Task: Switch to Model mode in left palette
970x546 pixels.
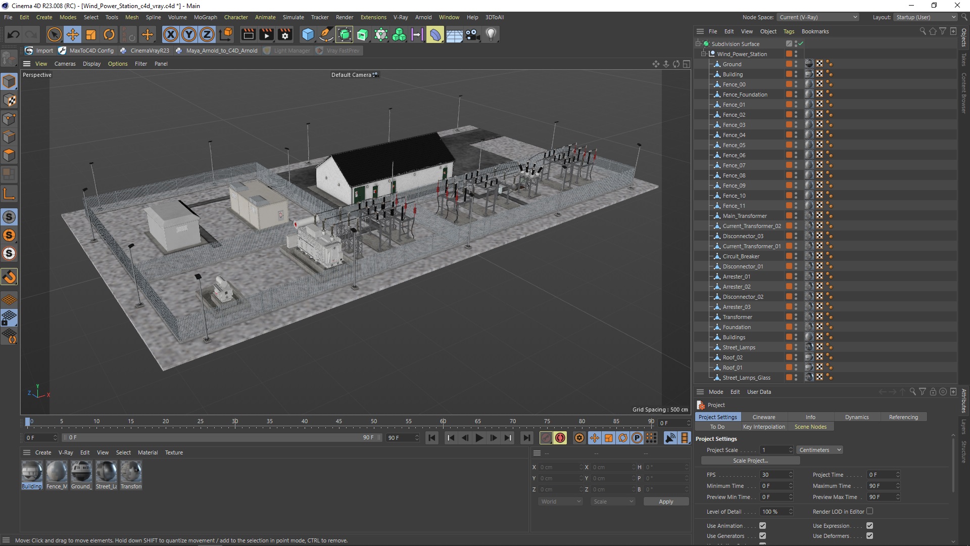Action: 9,81
